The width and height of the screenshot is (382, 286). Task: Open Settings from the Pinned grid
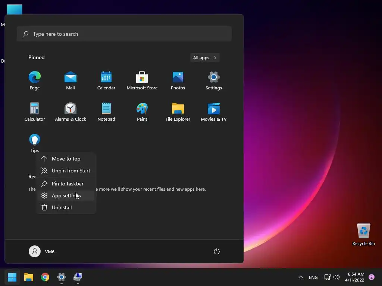(214, 80)
